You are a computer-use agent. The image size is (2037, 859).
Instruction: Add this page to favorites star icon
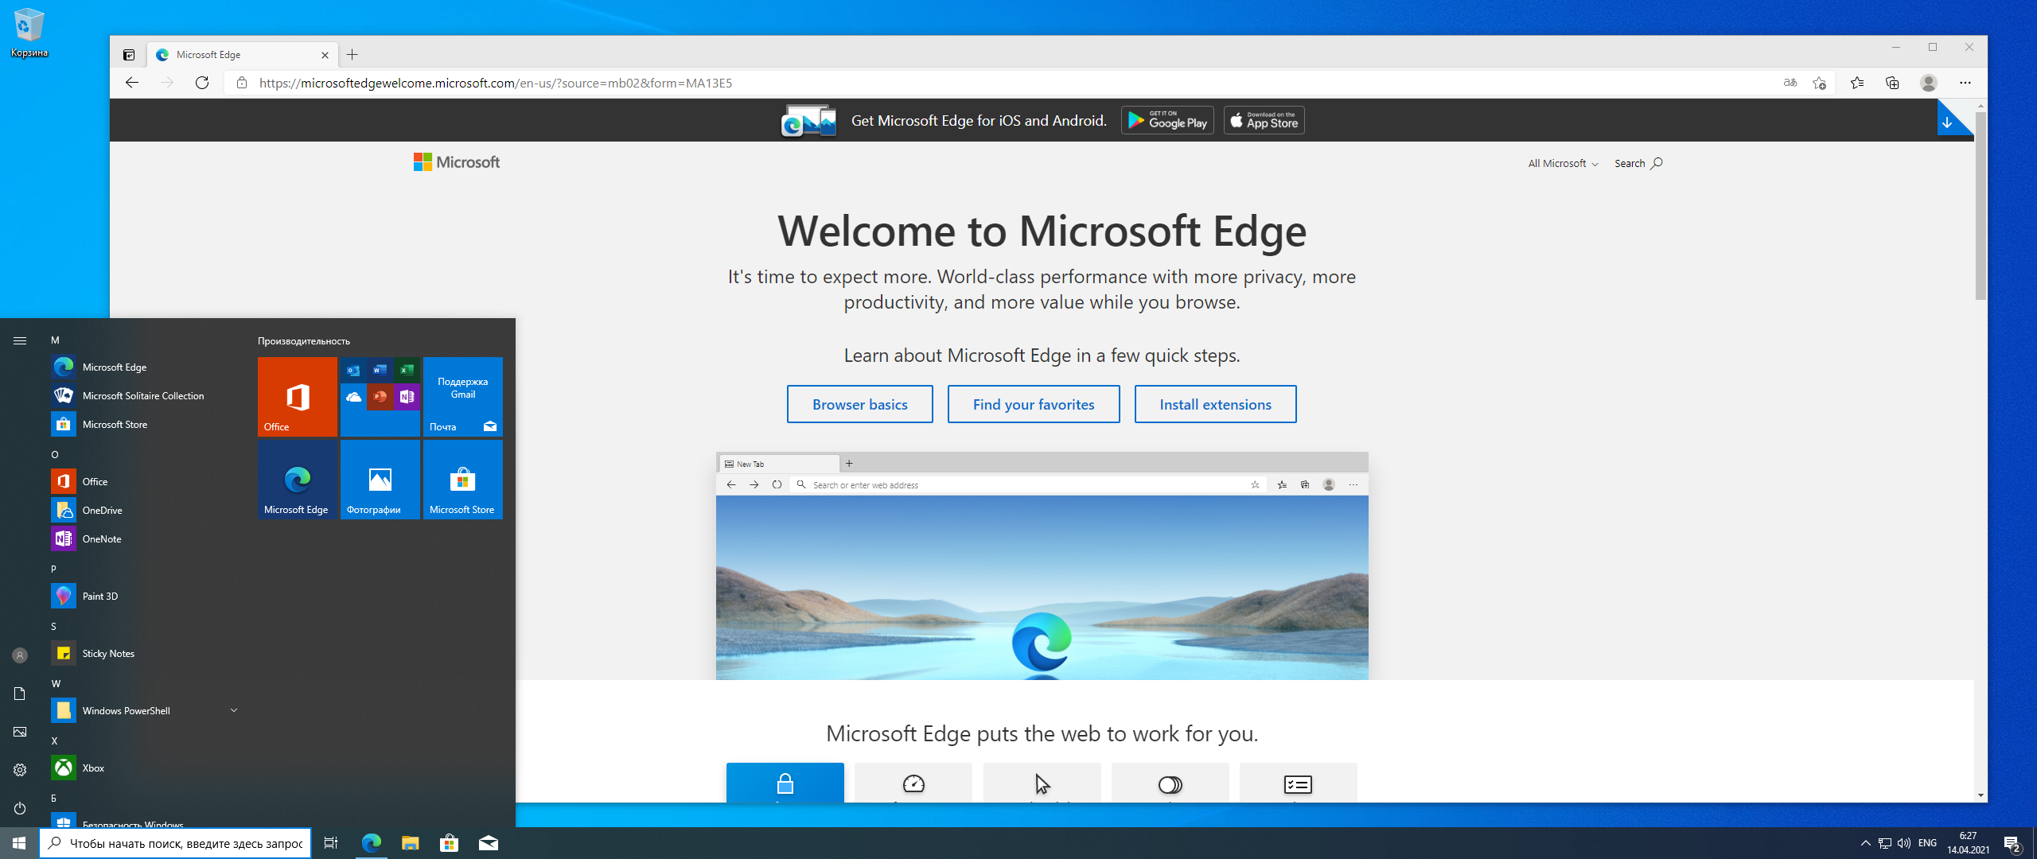(1820, 83)
